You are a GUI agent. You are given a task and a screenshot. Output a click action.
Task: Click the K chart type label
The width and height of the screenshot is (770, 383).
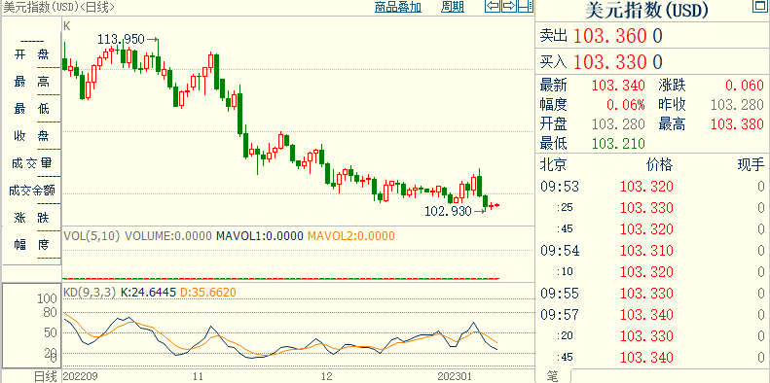[x=67, y=26]
